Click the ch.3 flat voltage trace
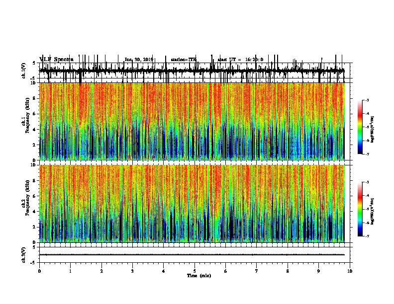 [x=192, y=255]
